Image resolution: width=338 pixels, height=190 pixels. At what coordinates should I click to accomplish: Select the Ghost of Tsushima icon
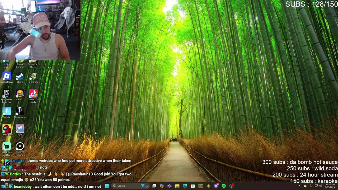(x=20, y=149)
